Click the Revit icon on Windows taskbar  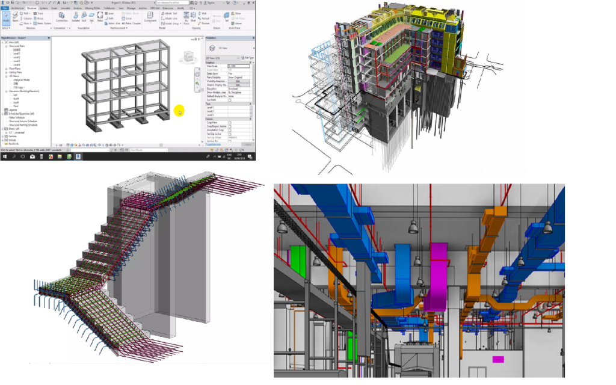pyautogui.click(x=78, y=156)
